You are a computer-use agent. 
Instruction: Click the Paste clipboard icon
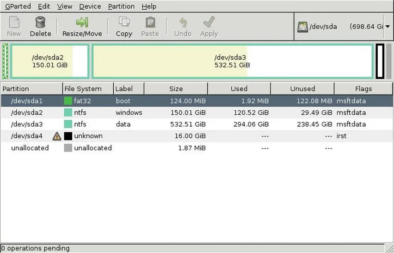coord(150,22)
